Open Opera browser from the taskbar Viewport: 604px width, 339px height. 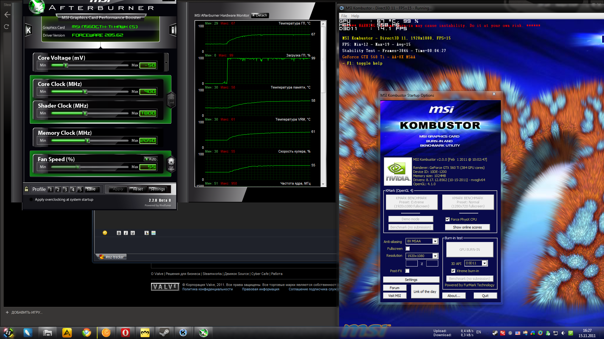pyautogui.click(x=125, y=333)
